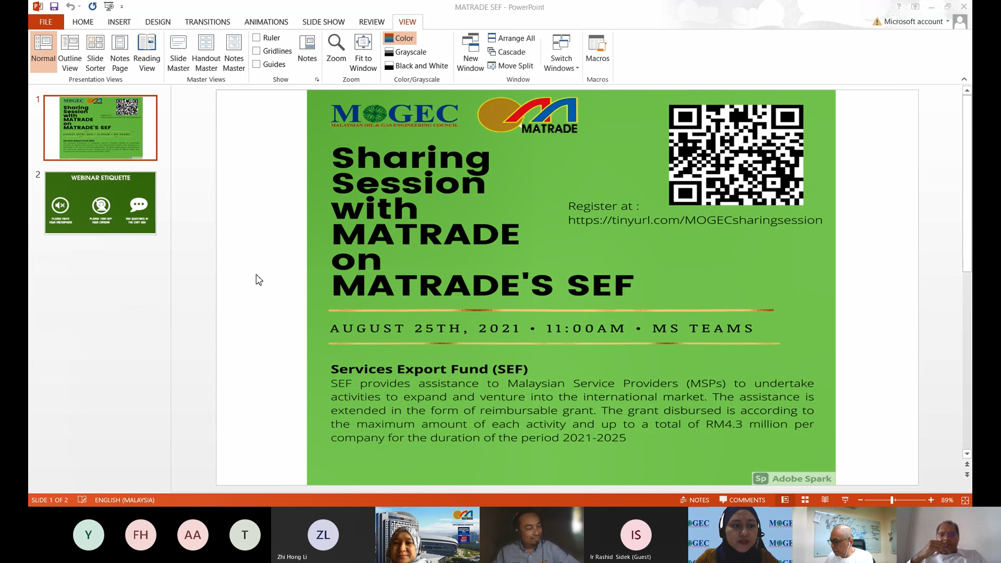The height and width of the screenshot is (563, 1001).
Task: Open the SLIDE SHOW tab
Action: pos(324,22)
